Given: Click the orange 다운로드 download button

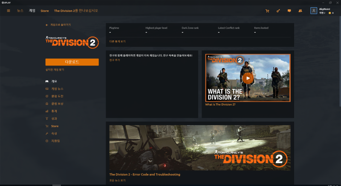Looking at the screenshot, I should pyautogui.click(x=72, y=62).
